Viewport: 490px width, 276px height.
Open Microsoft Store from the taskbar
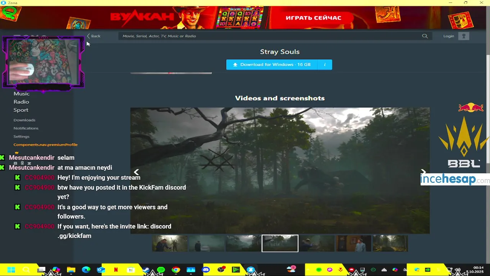[x=131, y=269]
